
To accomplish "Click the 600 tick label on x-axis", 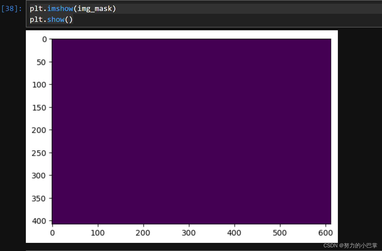I will (326, 232).
